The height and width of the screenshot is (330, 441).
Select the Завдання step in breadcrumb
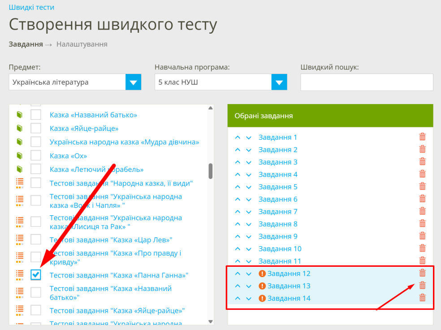click(x=26, y=44)
